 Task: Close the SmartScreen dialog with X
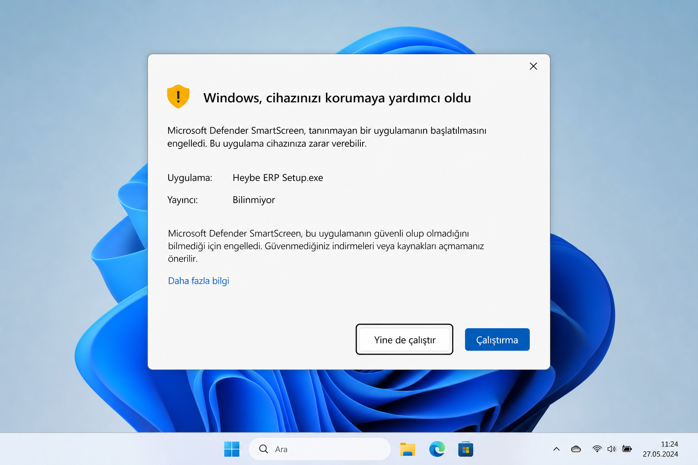tap(533, 66)
